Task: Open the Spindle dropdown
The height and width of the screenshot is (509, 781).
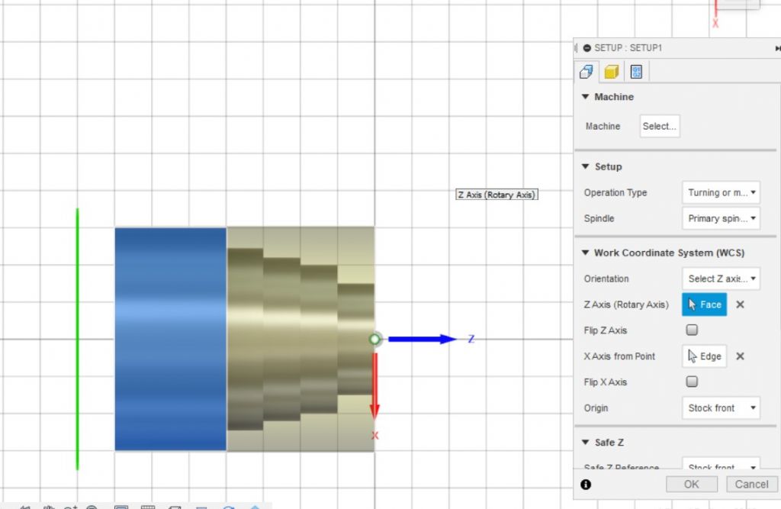Action: pyautogui.click(x=721, y=218)
